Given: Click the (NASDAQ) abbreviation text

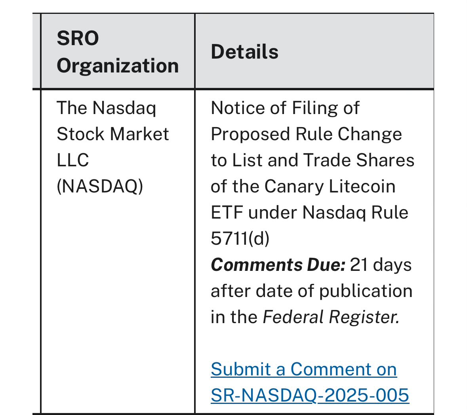Looking at the screenshot, I should 100,187.
